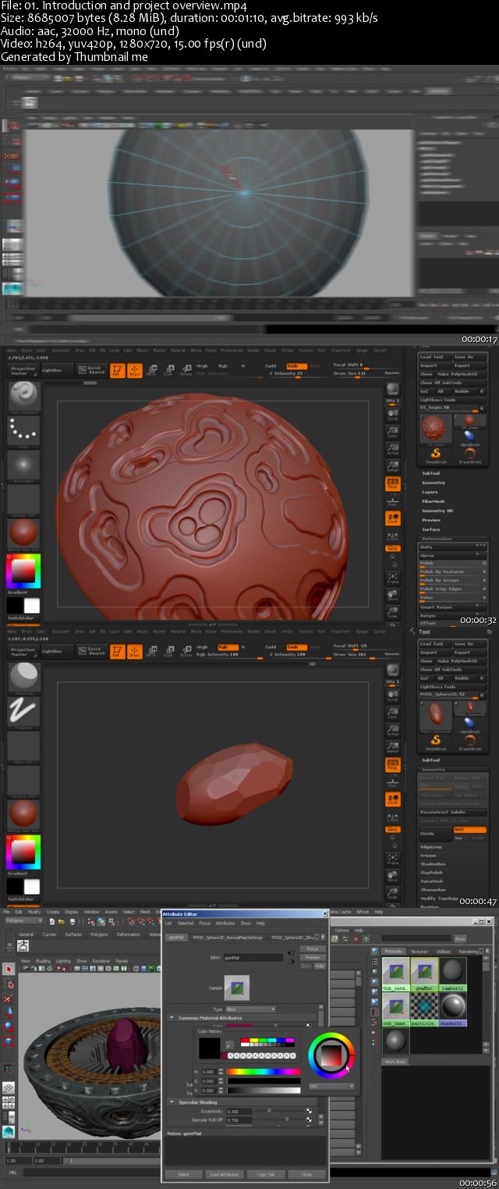The height and width of the screenshot is (1189, 499).
Task: Open Maya's Create menu
Action: (52, 911)
